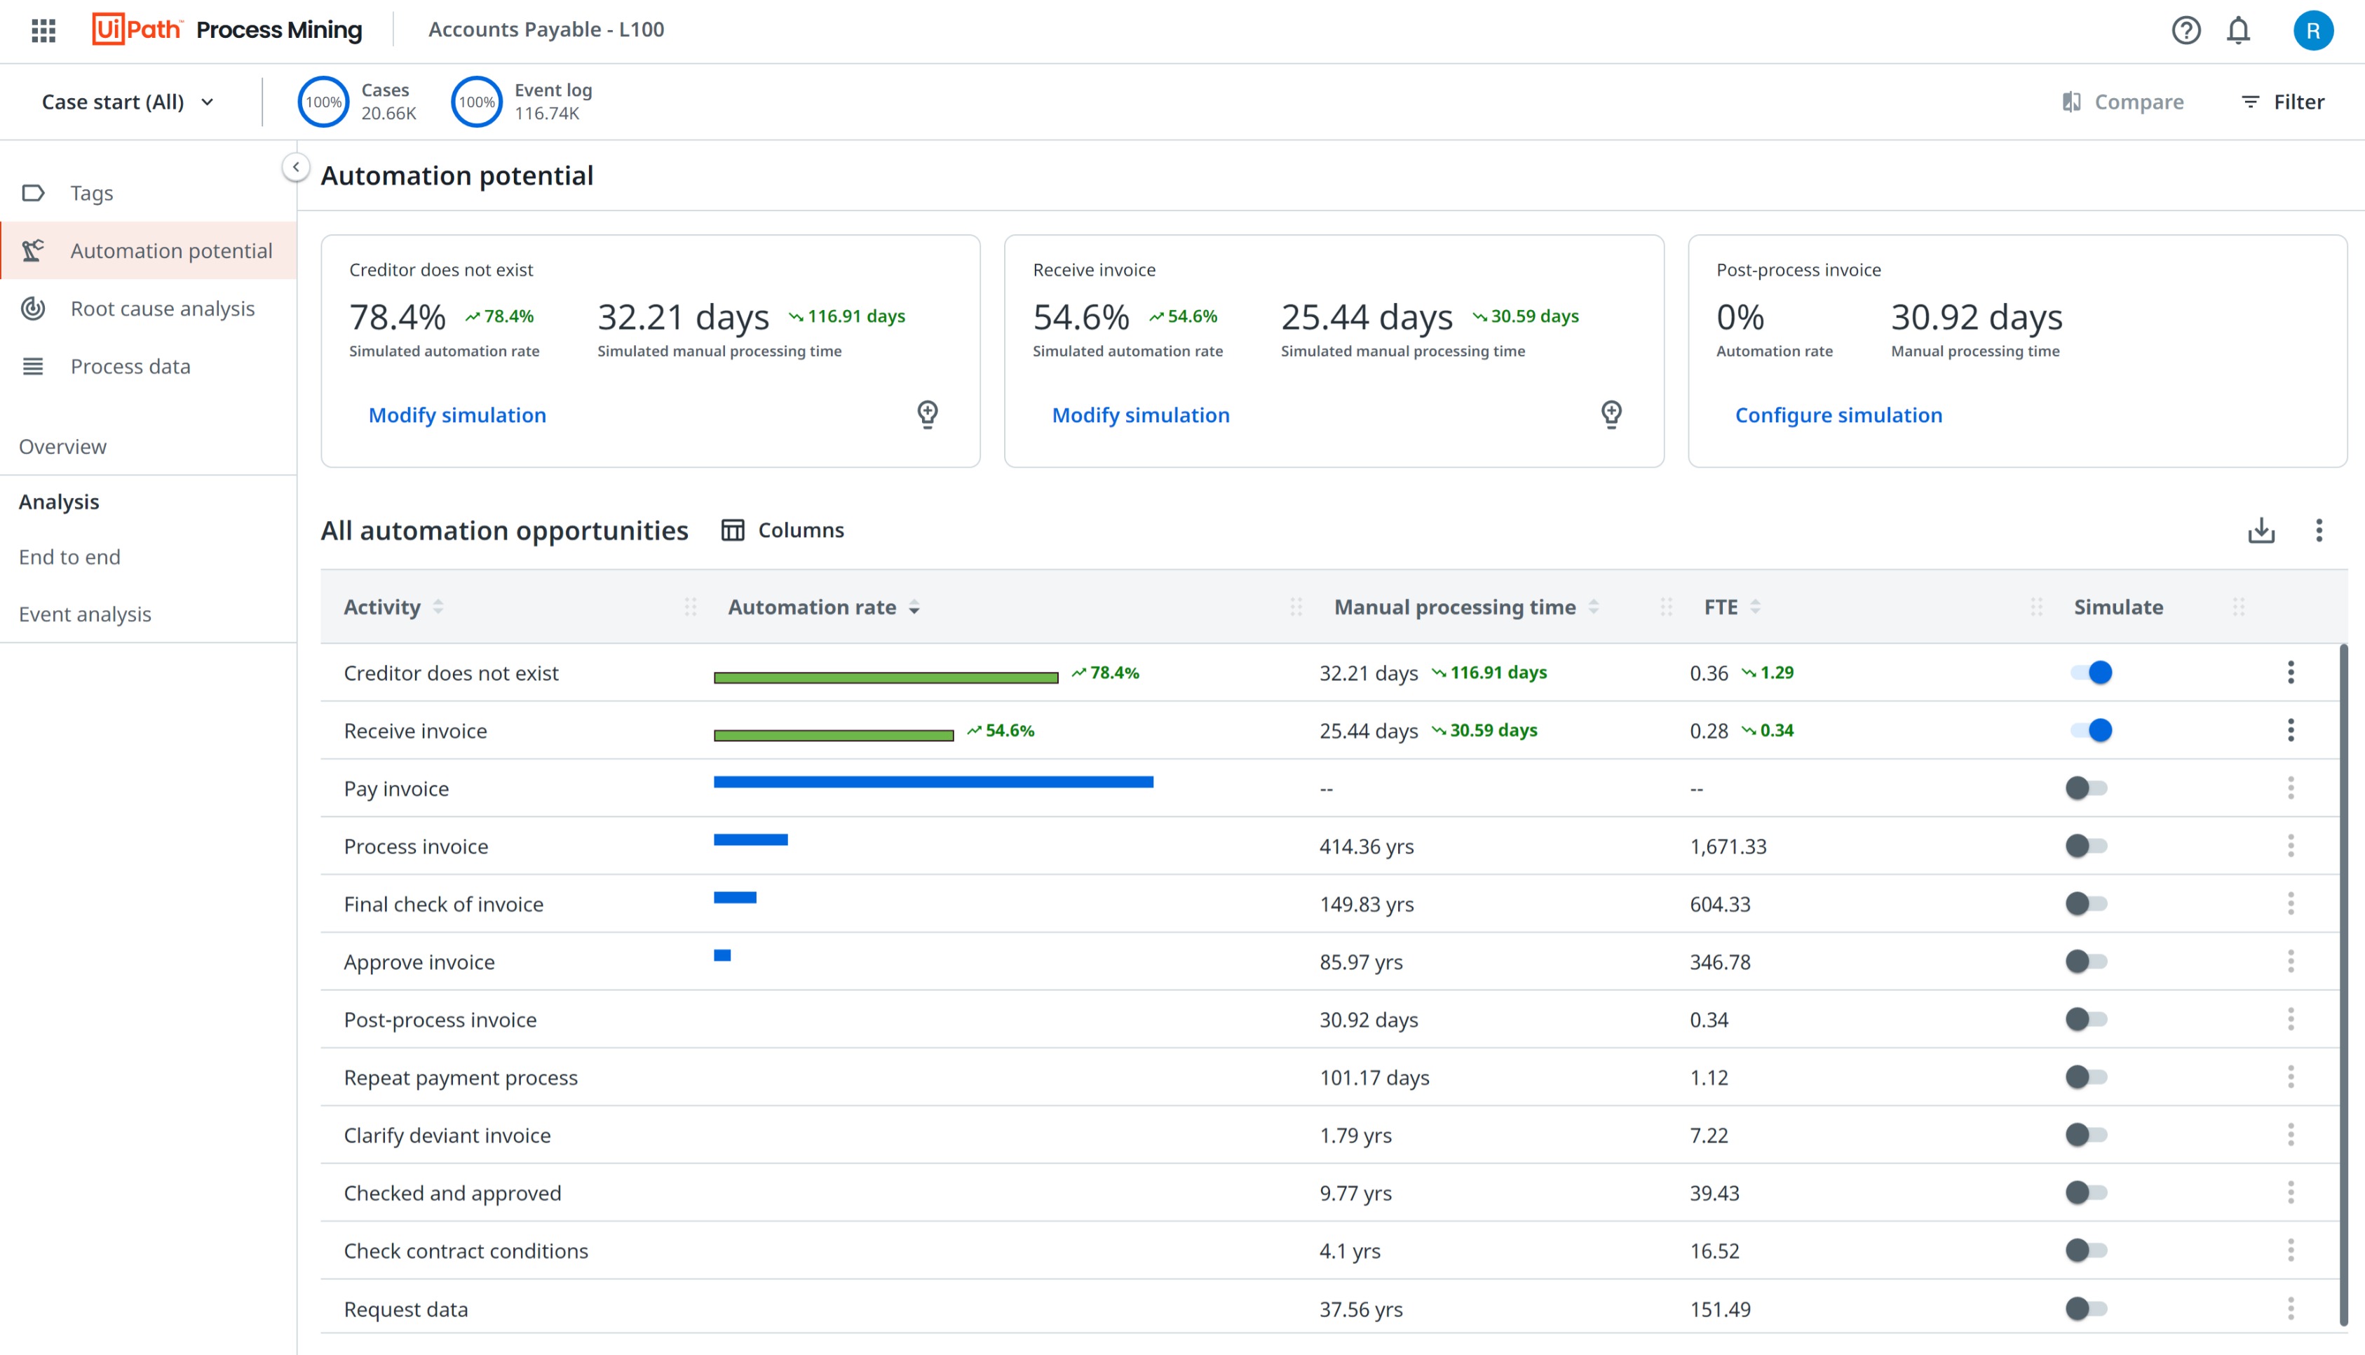Open row menu for Approve invoice
The height and width of the screenshot is (1355, 2365).
click(x=2291, y=962)
